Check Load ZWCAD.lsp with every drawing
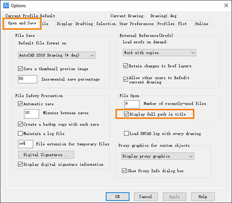This screenshot has width=232, height=203. [126, 133]
